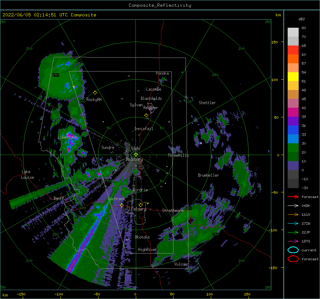Click the white asterisk marker west of ThreeHills
Viewport: 320px width, 299px height.
[x=169, y=122]
